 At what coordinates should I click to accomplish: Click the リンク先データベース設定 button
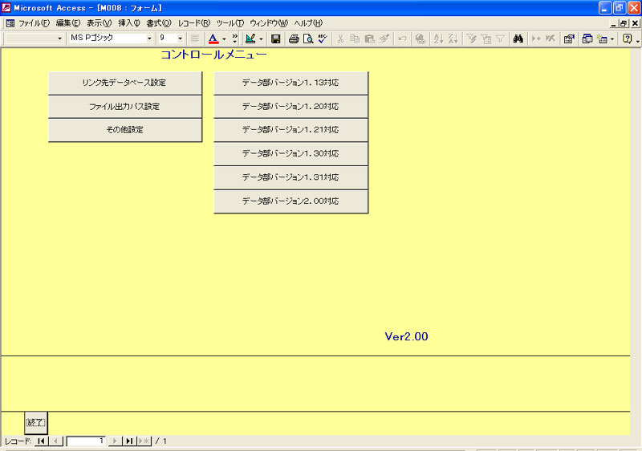click(x=124, y=83)
